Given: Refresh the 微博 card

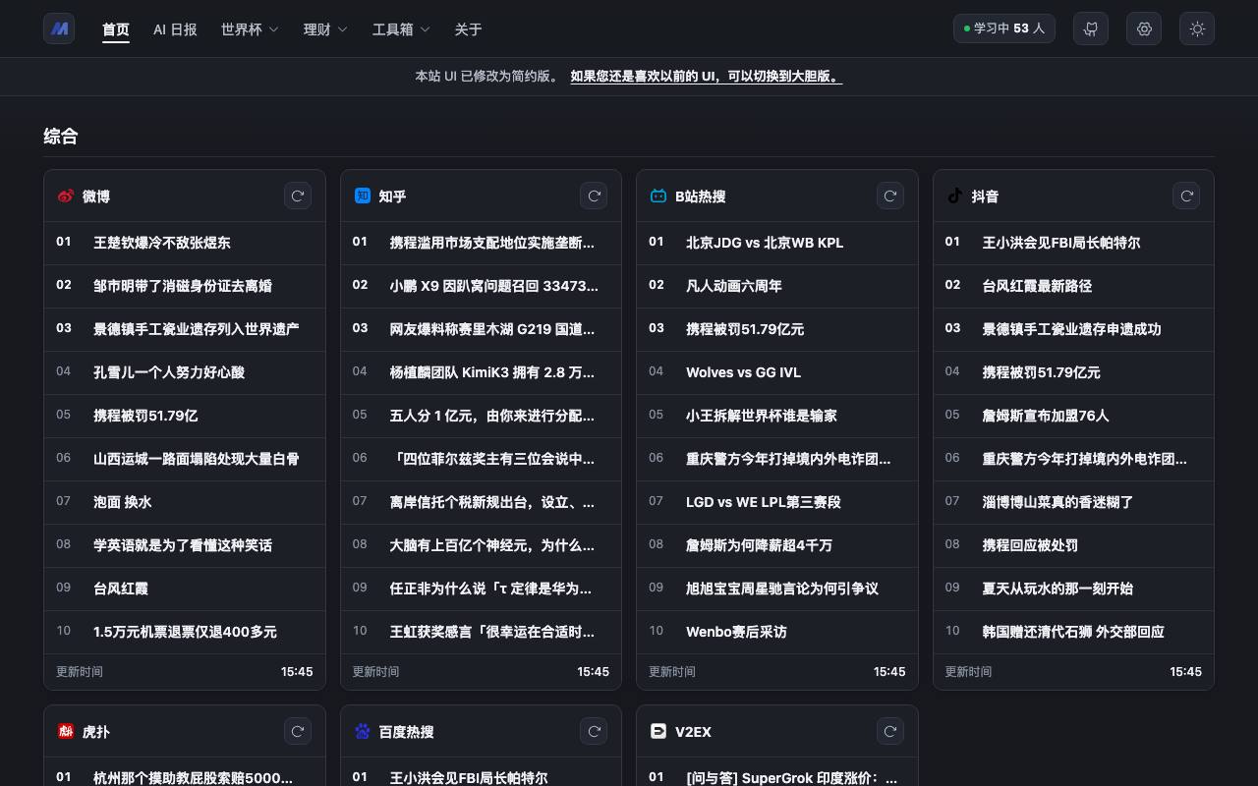Looking at the screenshot, I should pyautogui.click(x=298, y=196).
